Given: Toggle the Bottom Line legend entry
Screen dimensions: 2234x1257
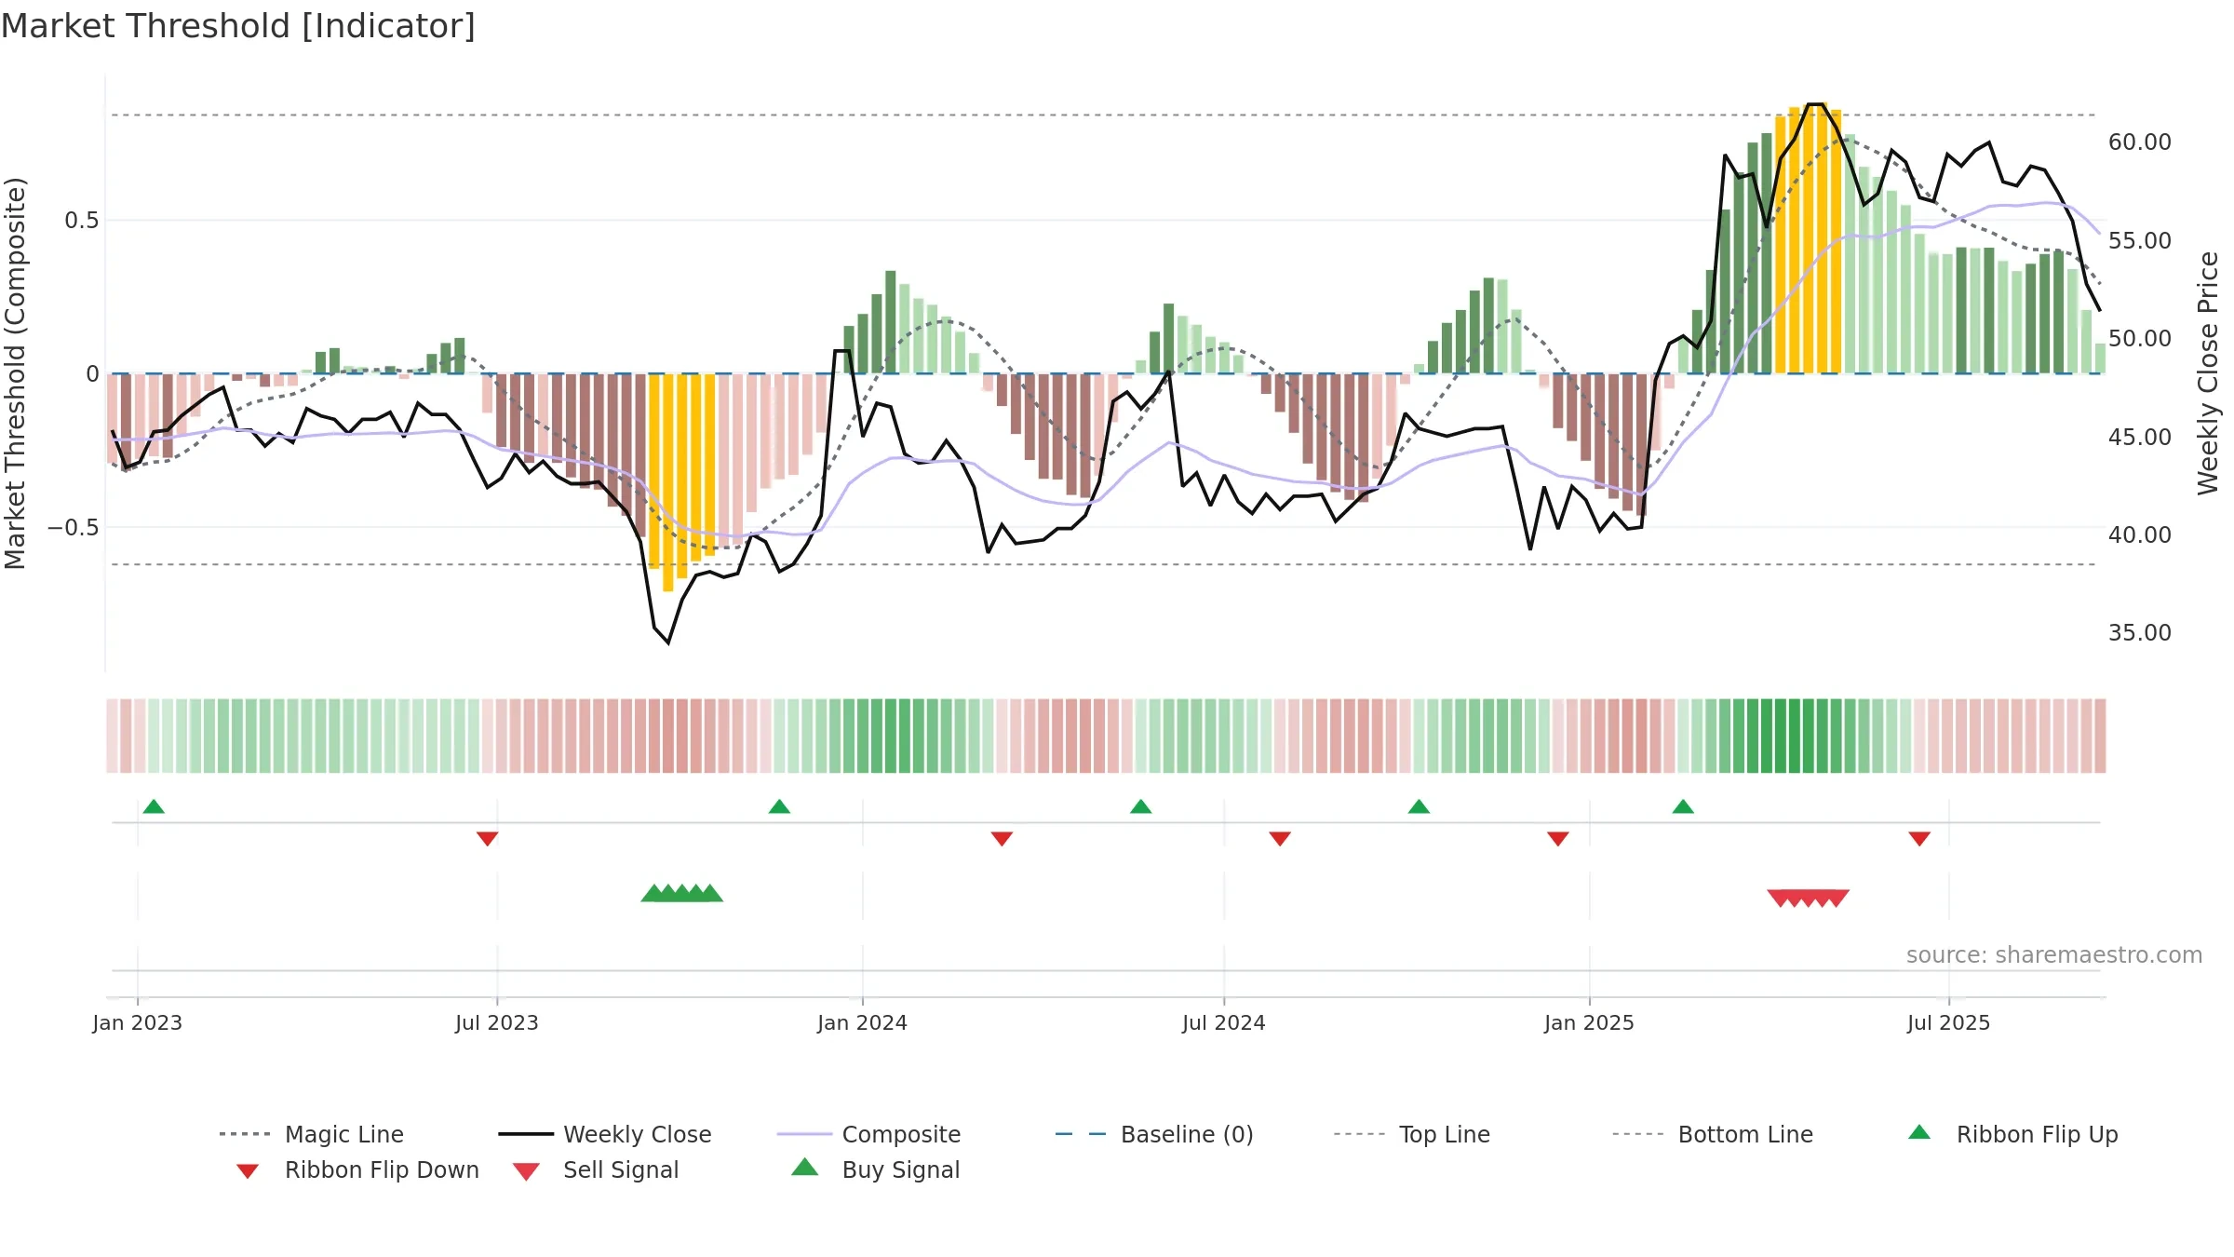Looking at the screenshot, I should tap(1713, 1134).
